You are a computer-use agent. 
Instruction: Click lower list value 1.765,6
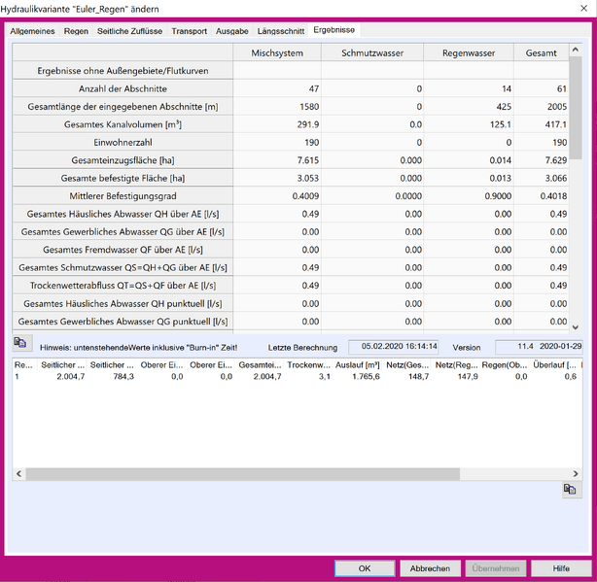[366, 377]
